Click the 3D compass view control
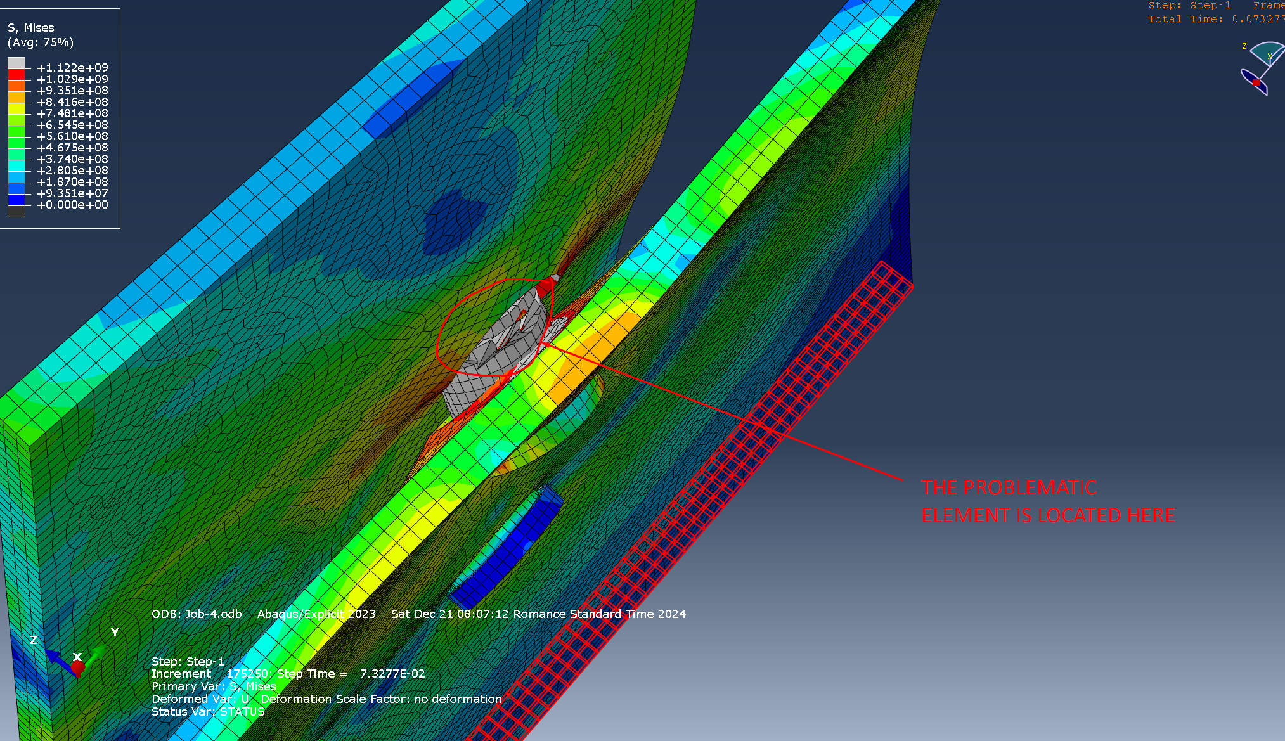1285x741 pixels. tap(1262, 68)
